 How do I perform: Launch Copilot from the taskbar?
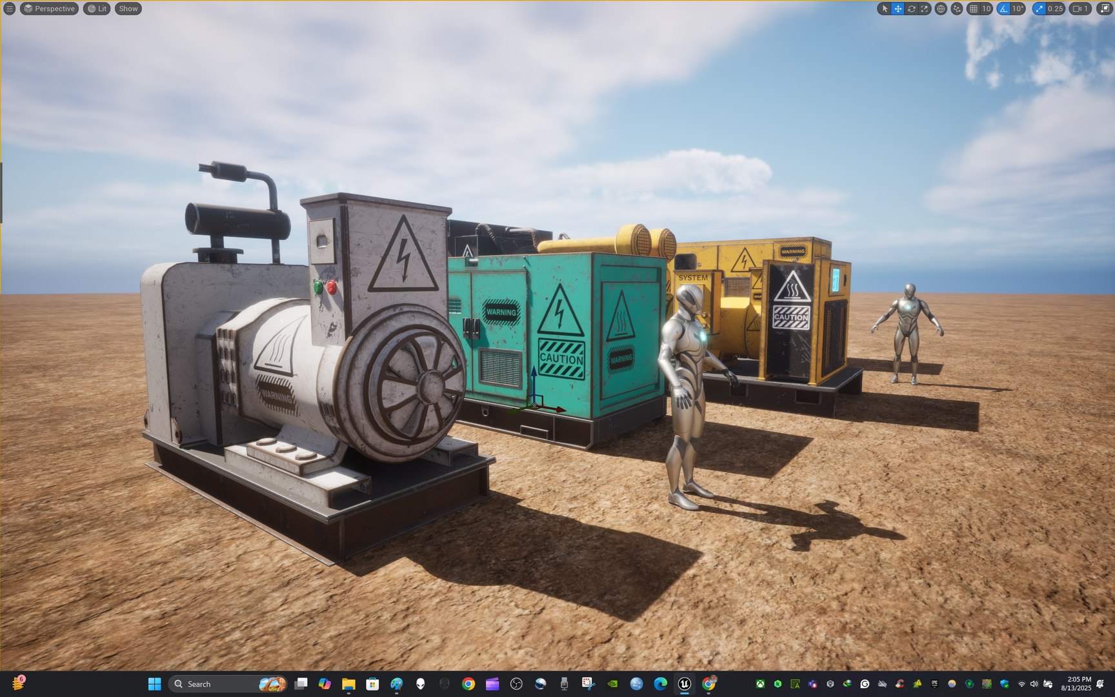pos(325,684)
